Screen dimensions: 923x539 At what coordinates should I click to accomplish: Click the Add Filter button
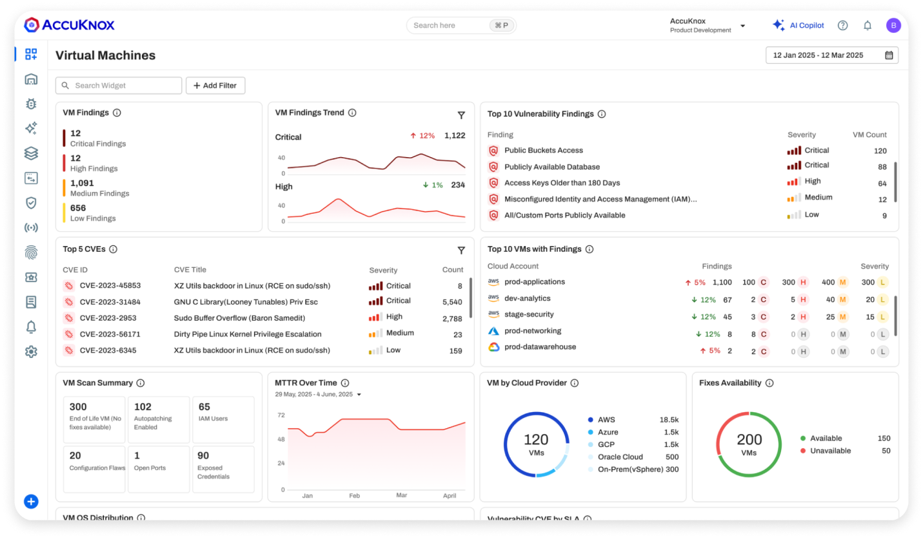pos(215,85)
